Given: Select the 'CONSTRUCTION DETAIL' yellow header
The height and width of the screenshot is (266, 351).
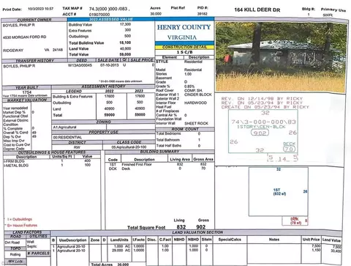Looking at the screenshot, I should 184,47.
